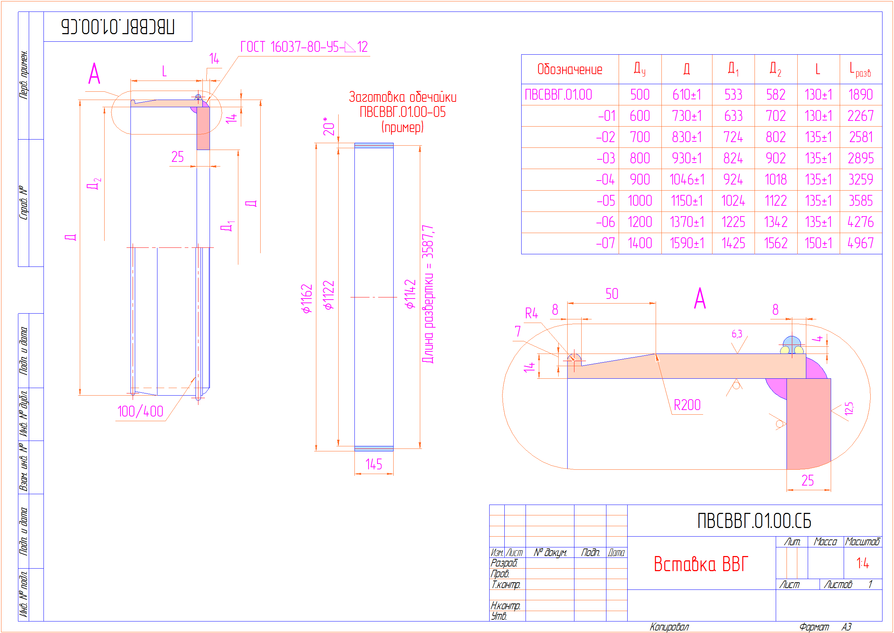Viewport: 894px width, 633px height.
Task: Click the Масса label
Action: pyautogui.click(x=825, y=542)
